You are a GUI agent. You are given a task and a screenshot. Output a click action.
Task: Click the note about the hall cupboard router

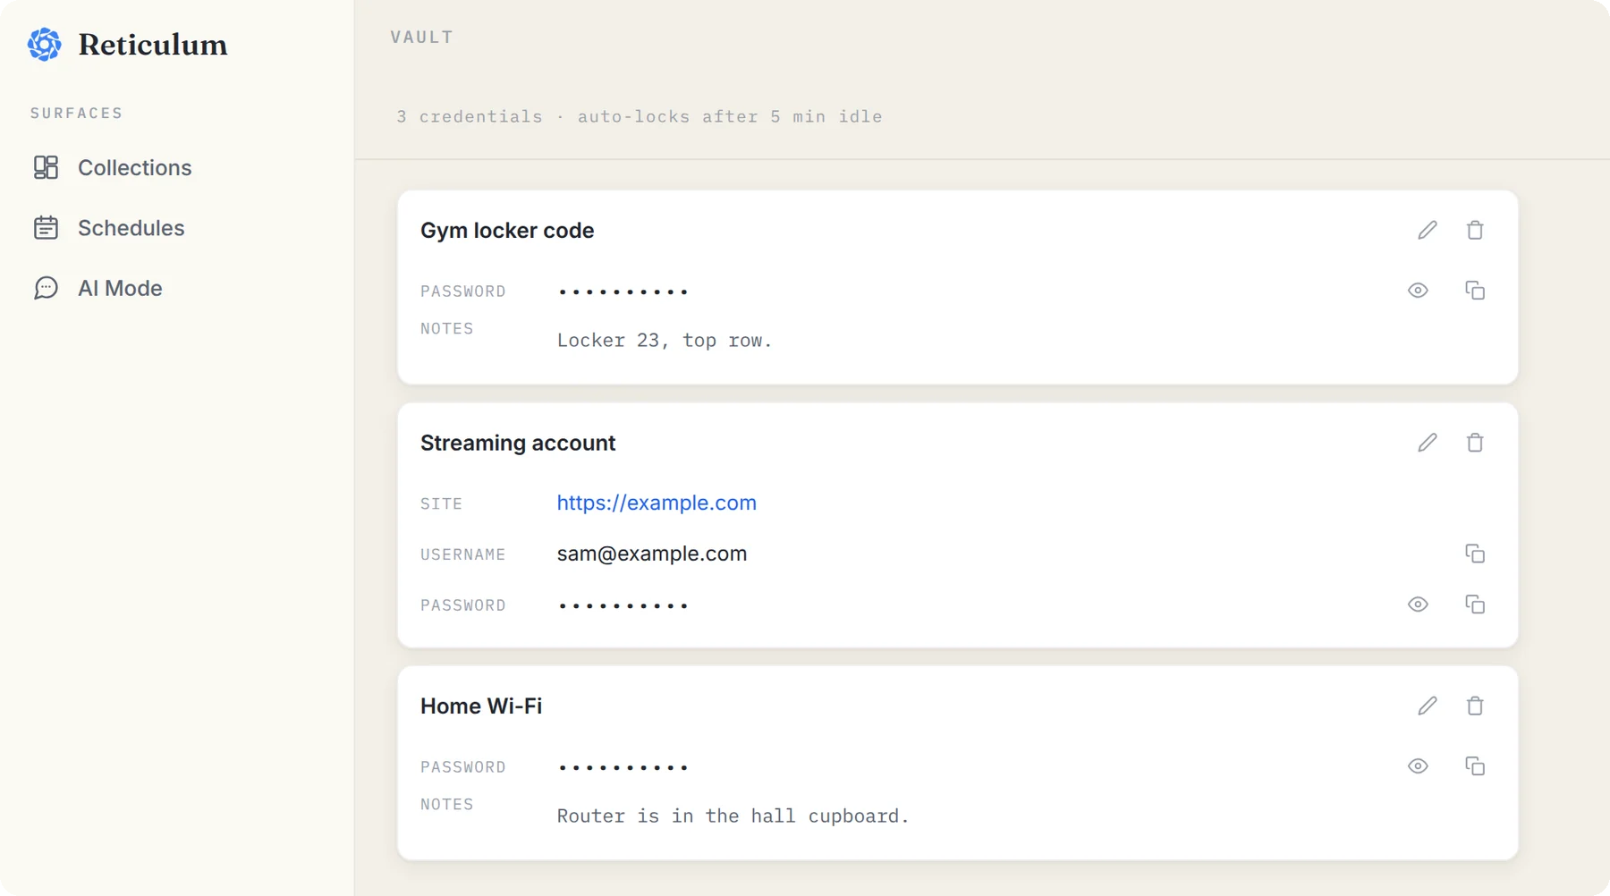[x=733, y=816]
